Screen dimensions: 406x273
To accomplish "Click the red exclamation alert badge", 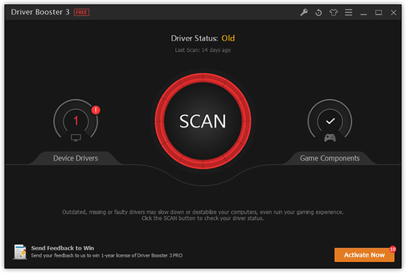I will 96,110.
